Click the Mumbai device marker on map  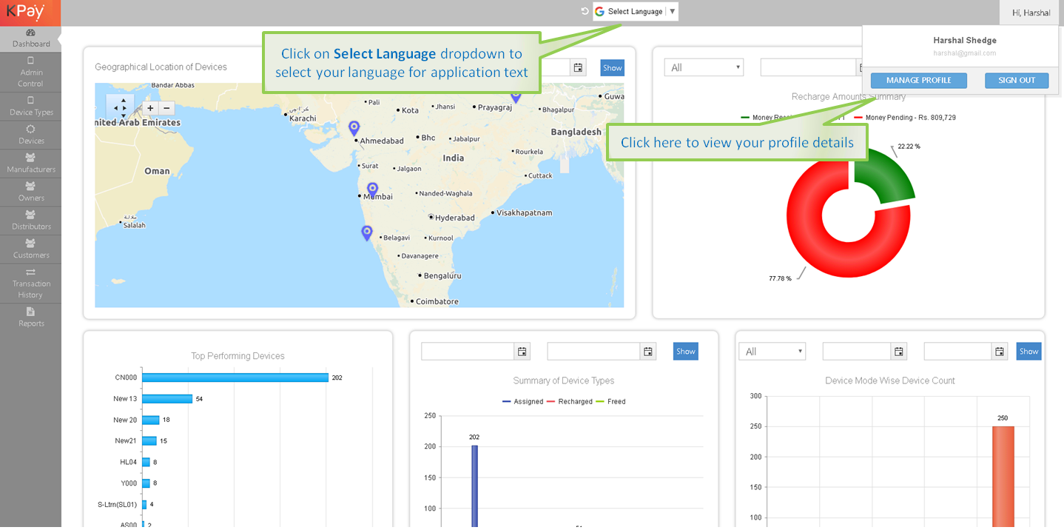click(372, 189)
